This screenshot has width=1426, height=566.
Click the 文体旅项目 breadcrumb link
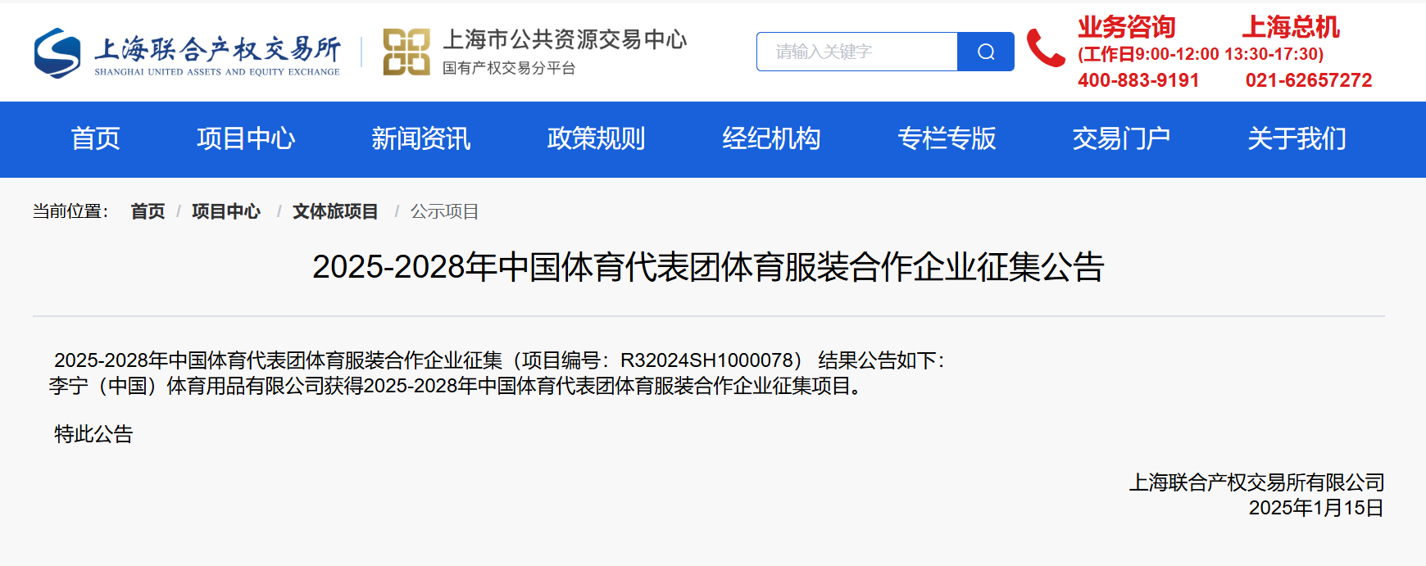pos(335,211)
